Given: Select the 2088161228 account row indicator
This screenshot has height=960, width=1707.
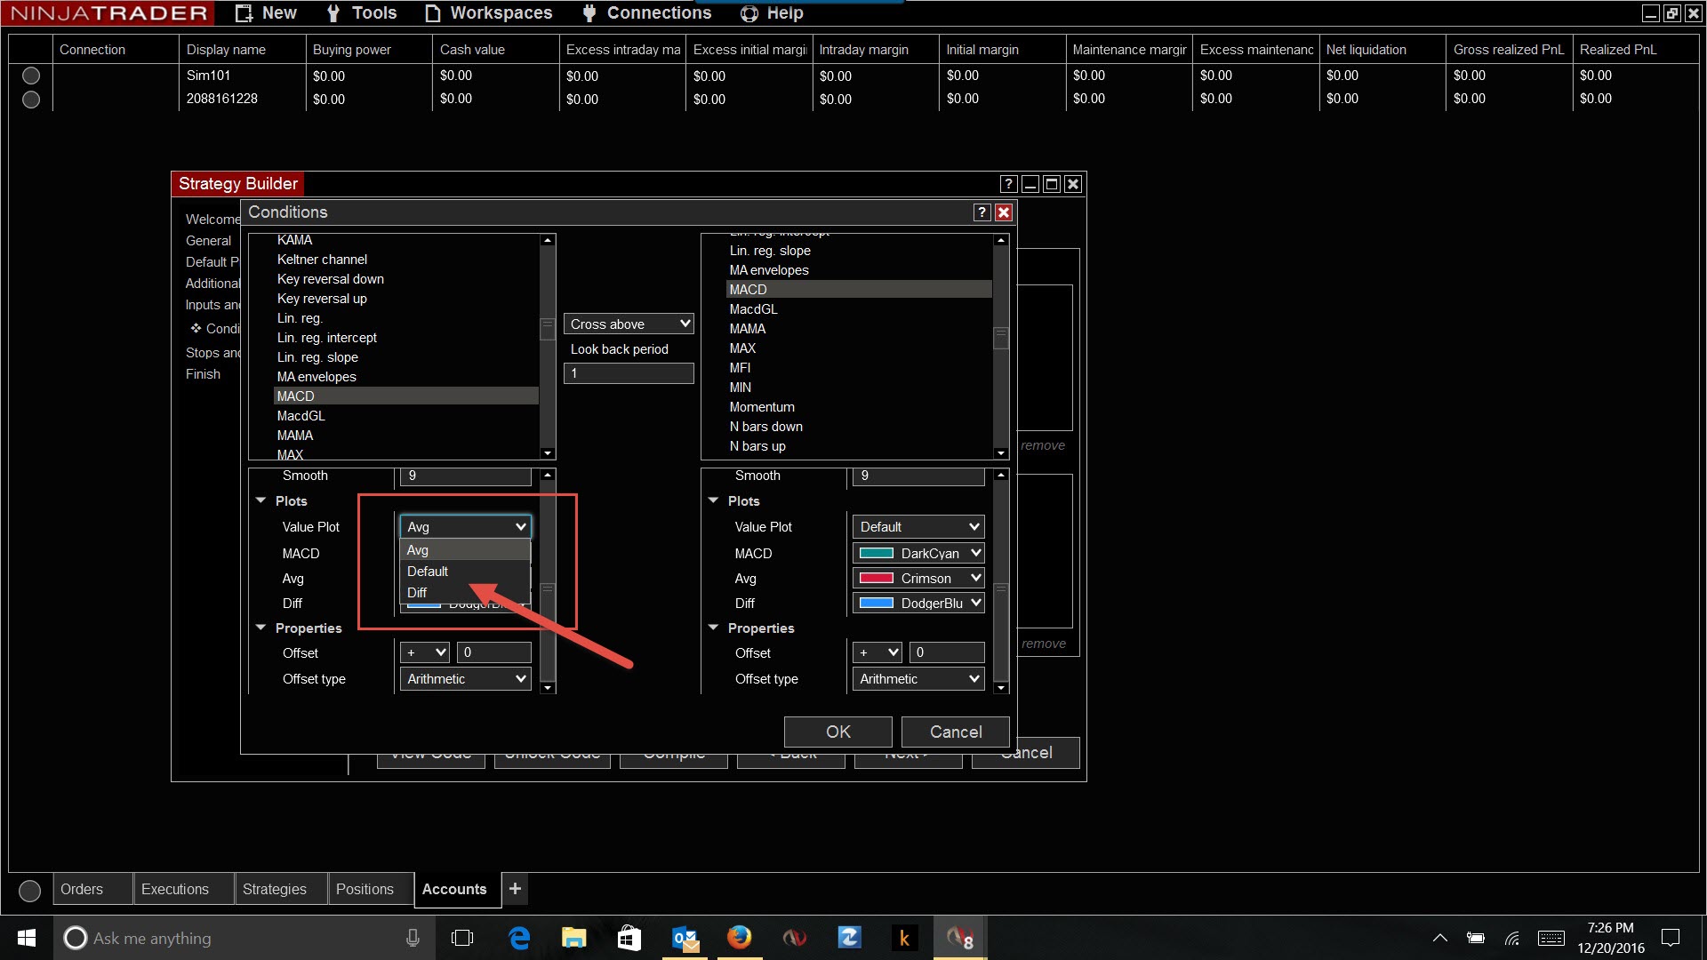Looking at the screenshot, I should 31,100.
